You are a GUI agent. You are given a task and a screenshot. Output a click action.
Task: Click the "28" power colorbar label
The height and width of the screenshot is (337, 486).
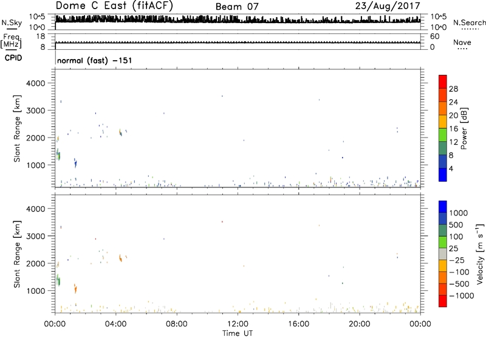453,89
